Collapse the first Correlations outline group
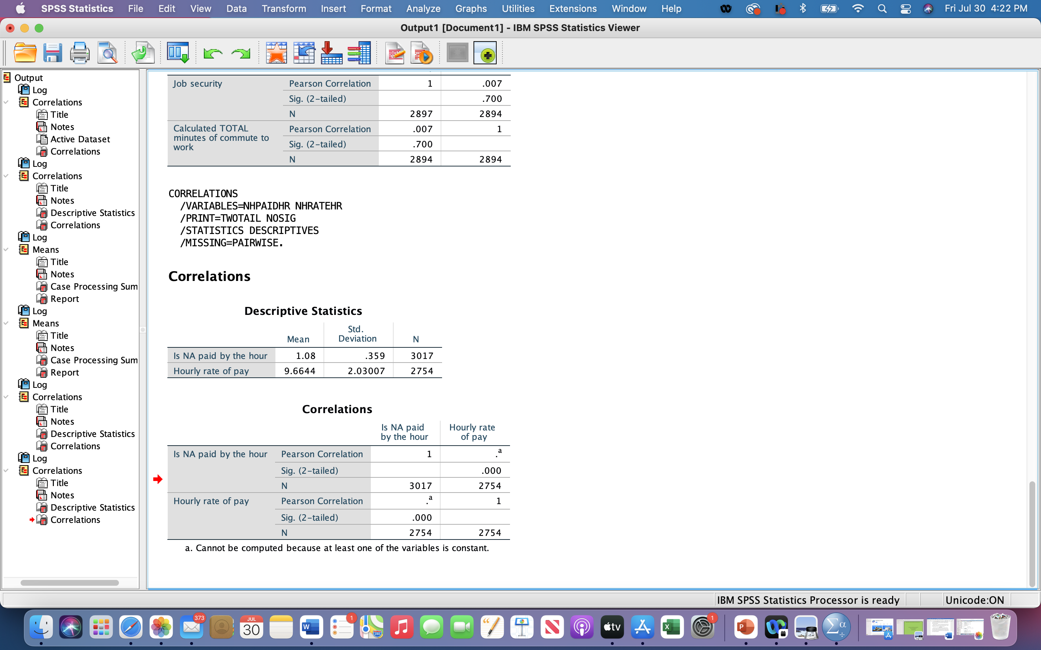The height and width of the screenshot is (650, 1041). [7, 102]
